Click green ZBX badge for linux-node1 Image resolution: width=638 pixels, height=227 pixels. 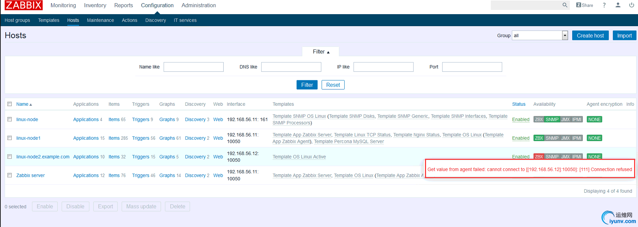[x=539, y=138]
